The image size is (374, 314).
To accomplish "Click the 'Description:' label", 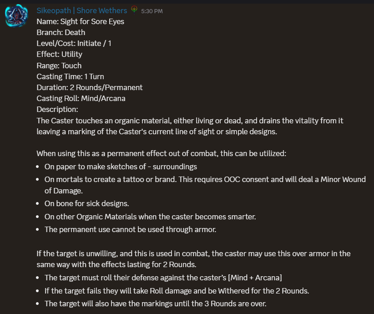I will (57, 109).
